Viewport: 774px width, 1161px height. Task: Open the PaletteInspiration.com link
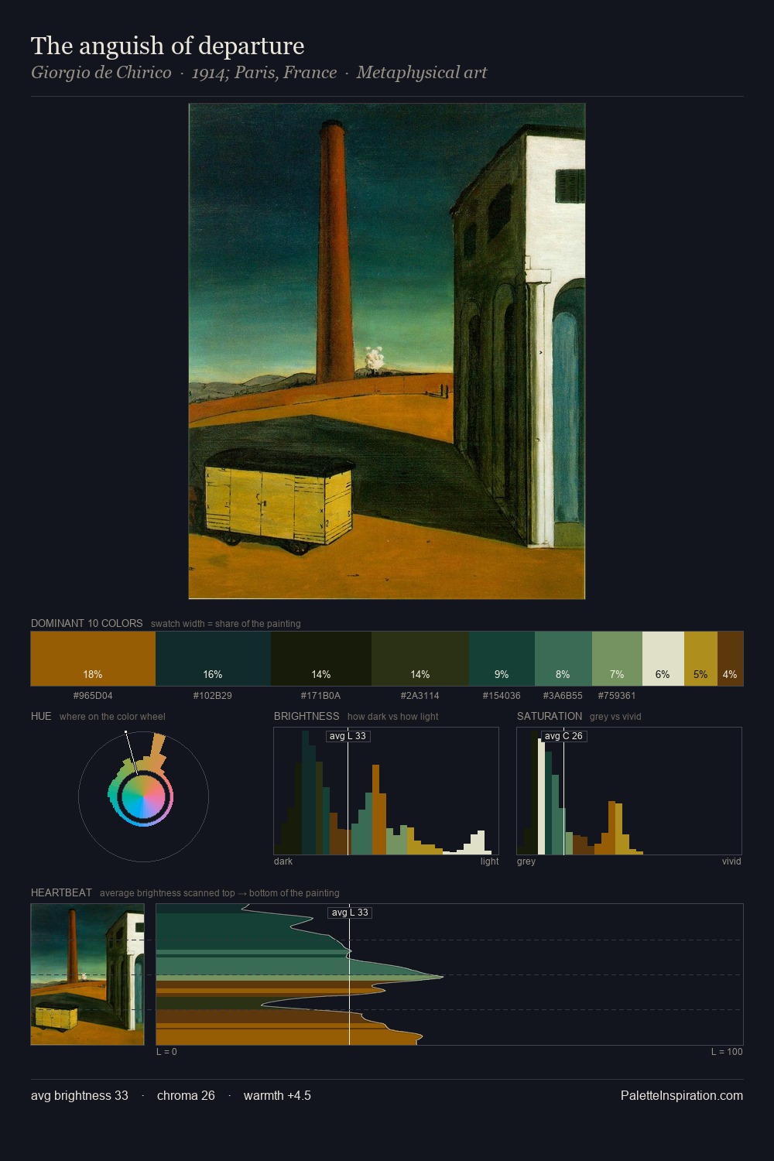[x=682, y=1095]
